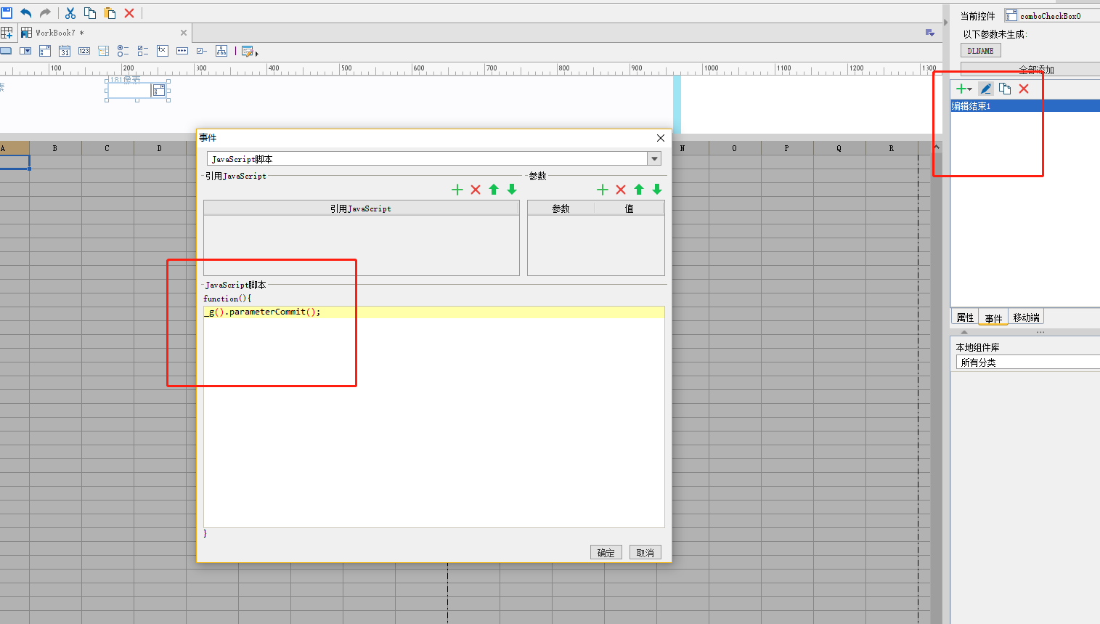Delete the selected event 编辑结束1

pyautogui.click(x=1024, y=89)
